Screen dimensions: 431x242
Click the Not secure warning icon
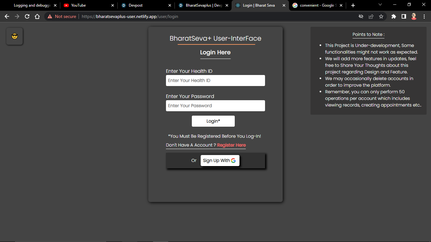point(50,16)
